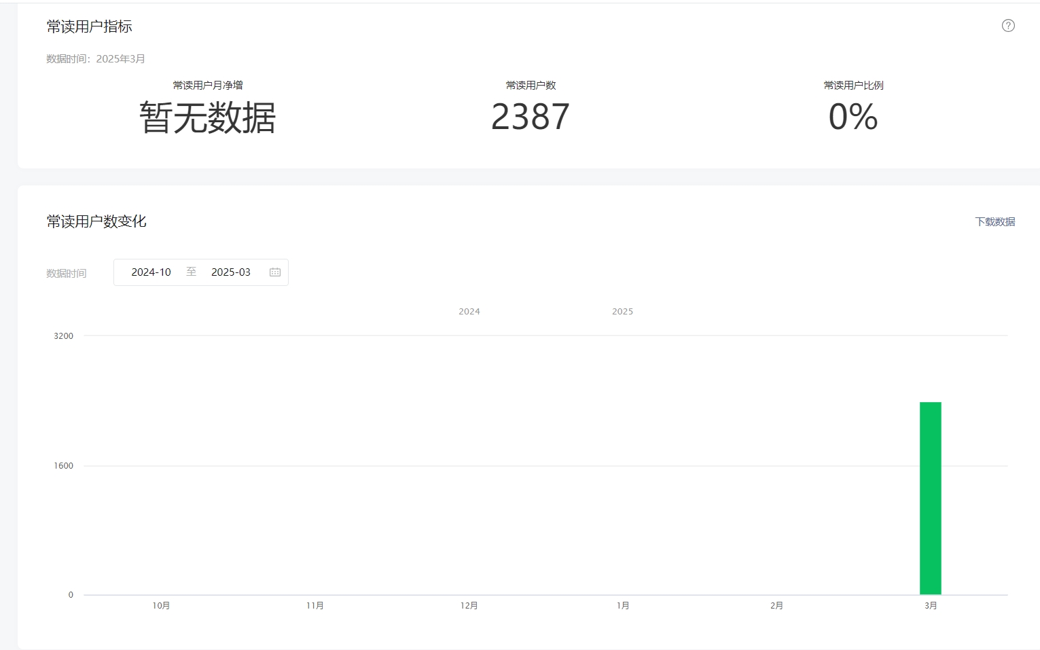The width and height of the screenshot is (1040, 650).
Task: Click the 3月 x-axis label
Action: click(x=931, y=606)
